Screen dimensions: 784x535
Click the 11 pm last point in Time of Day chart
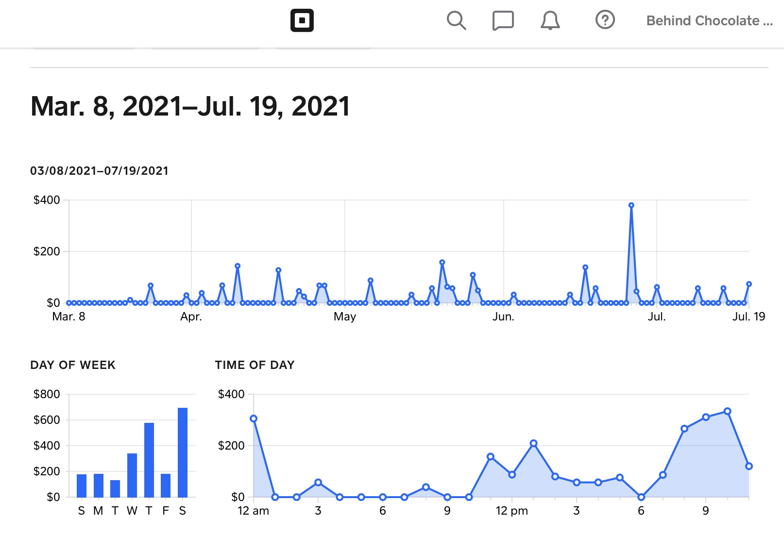point(749,466)
